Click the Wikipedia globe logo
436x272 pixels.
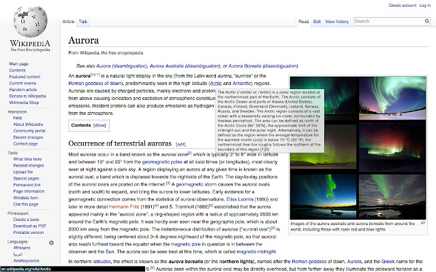[x=30, y=22]
